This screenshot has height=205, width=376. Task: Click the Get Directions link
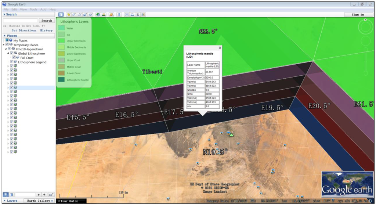click(24, 30)
